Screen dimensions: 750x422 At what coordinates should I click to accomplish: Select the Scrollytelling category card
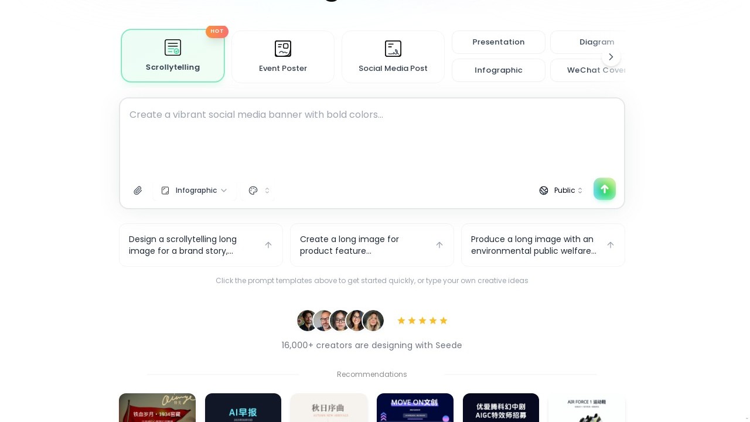173,56
